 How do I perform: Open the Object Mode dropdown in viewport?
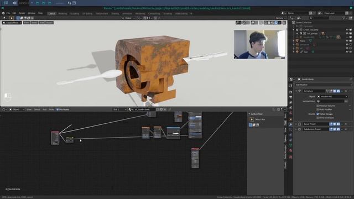point(12,23)
